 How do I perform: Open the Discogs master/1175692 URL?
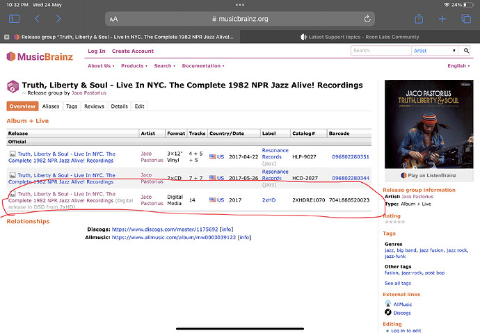click(x=165, y=229)
